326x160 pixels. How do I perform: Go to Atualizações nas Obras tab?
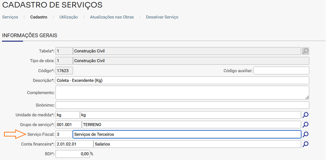pyautogui.click(x=112, y=17)
